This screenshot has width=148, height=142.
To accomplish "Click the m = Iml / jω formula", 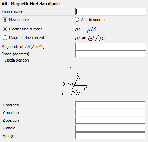I will [90, 38].
